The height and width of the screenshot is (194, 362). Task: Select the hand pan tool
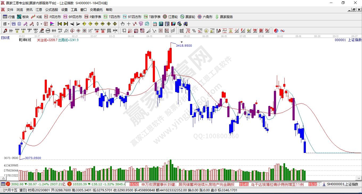click(x=123, y=24)
